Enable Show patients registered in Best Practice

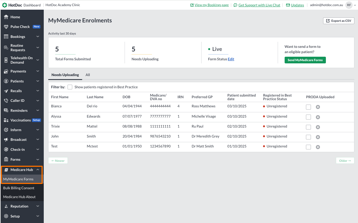[x=70, y=87]
